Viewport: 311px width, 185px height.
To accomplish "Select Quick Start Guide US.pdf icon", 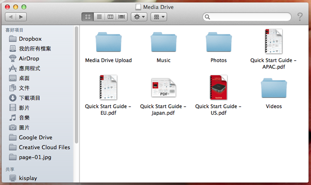I will click(x=219, y=87).
